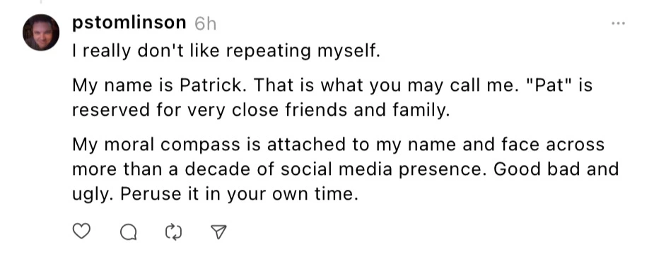This screenshot has height=254, width=649.
Task: Like the post with the heart icon
Action: click(x=81, y=231)
